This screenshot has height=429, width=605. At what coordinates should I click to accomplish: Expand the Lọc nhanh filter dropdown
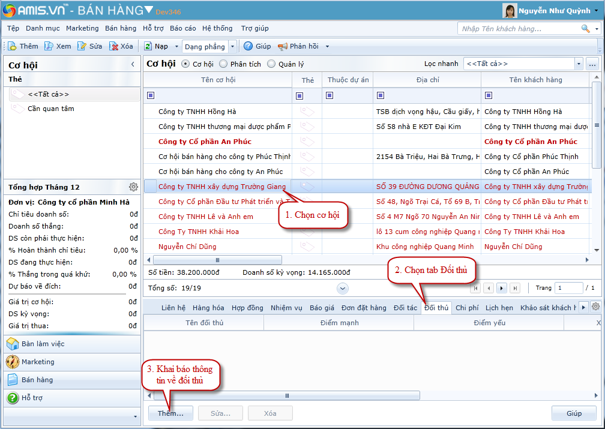[579, 64]
